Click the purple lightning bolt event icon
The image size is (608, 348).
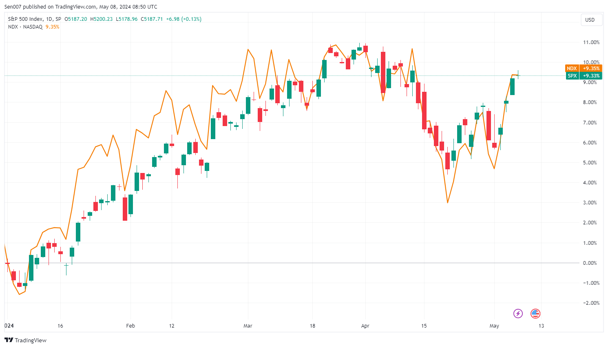point(517,313)
